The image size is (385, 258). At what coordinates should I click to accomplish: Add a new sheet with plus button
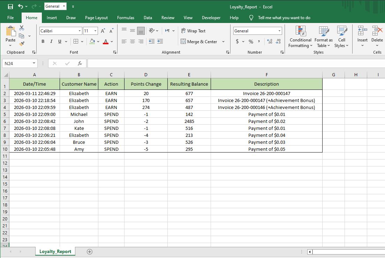pyautogui.click(x=90, y=251)
